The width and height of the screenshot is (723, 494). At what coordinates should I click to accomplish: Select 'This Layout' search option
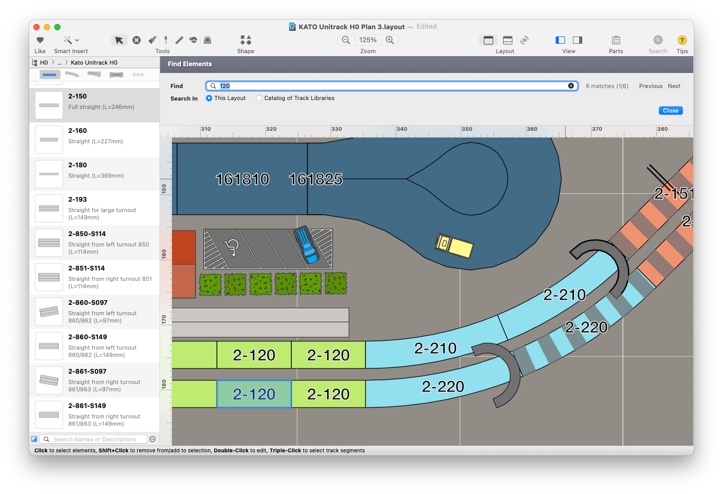click(x=209, y=98)
